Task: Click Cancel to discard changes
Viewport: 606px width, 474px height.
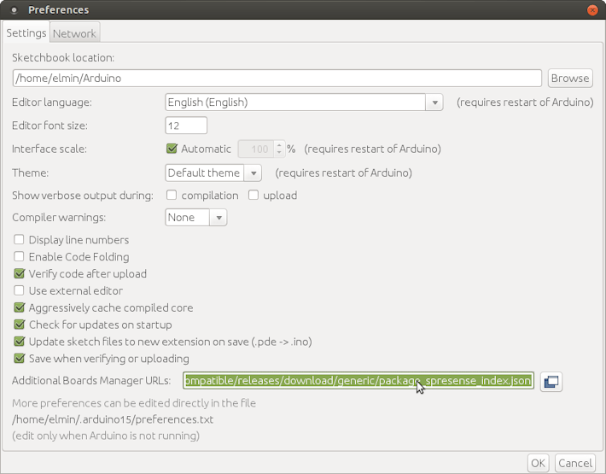Action: [x=575, y=463]
